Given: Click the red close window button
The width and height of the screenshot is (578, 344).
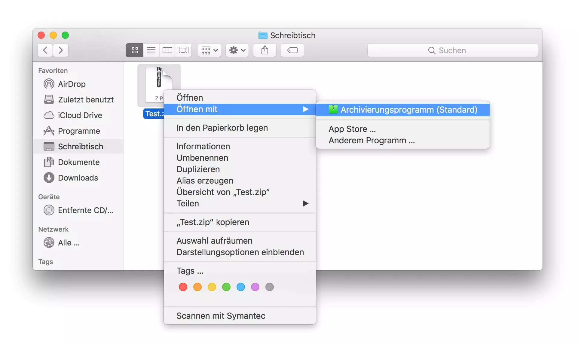Looking at the screenshot, I should (41, 35).
